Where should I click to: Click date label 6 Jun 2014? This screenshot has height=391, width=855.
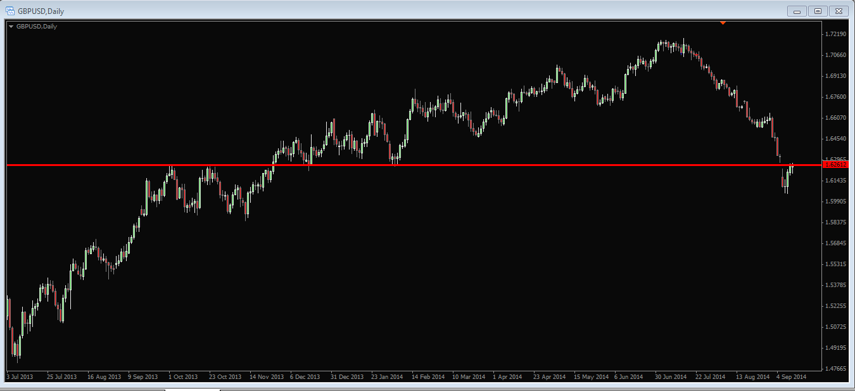(x=629, y=376)
